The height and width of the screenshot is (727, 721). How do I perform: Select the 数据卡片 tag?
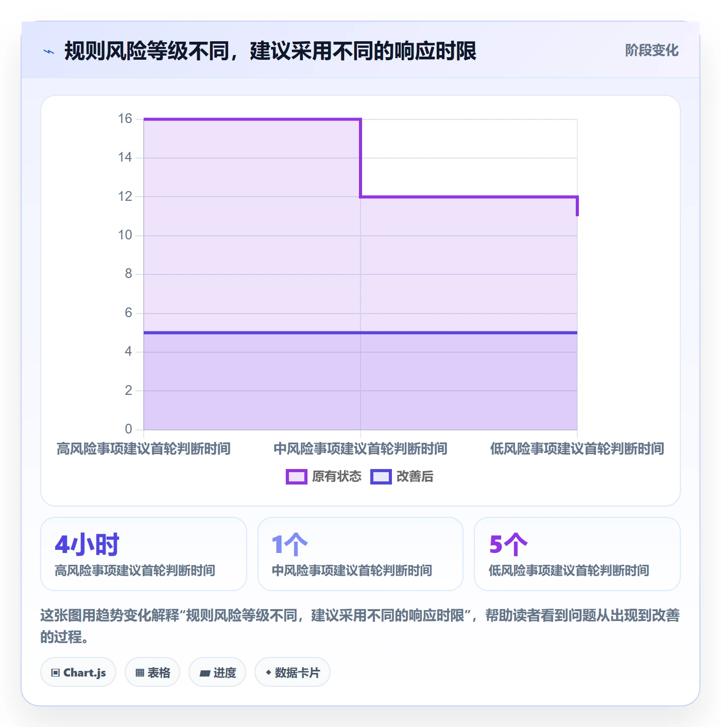[293, 672]
